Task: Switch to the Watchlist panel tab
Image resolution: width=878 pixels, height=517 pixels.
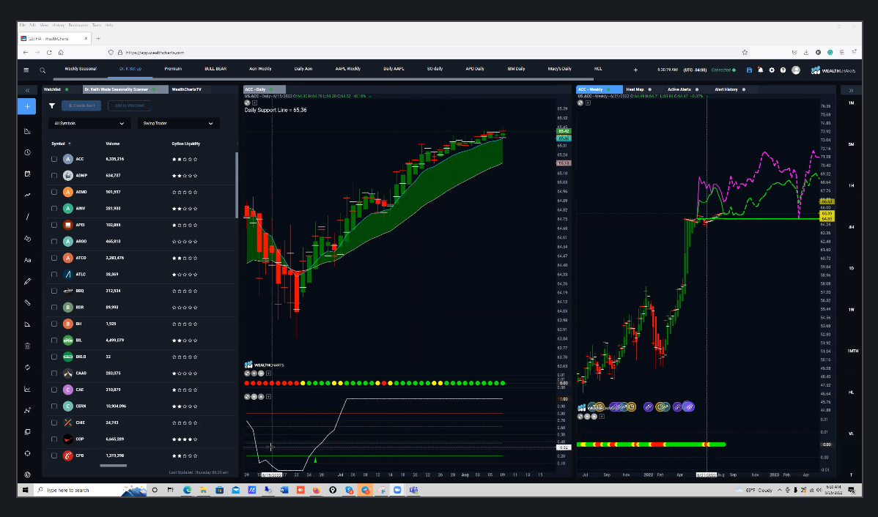Action: coord(52,89)
